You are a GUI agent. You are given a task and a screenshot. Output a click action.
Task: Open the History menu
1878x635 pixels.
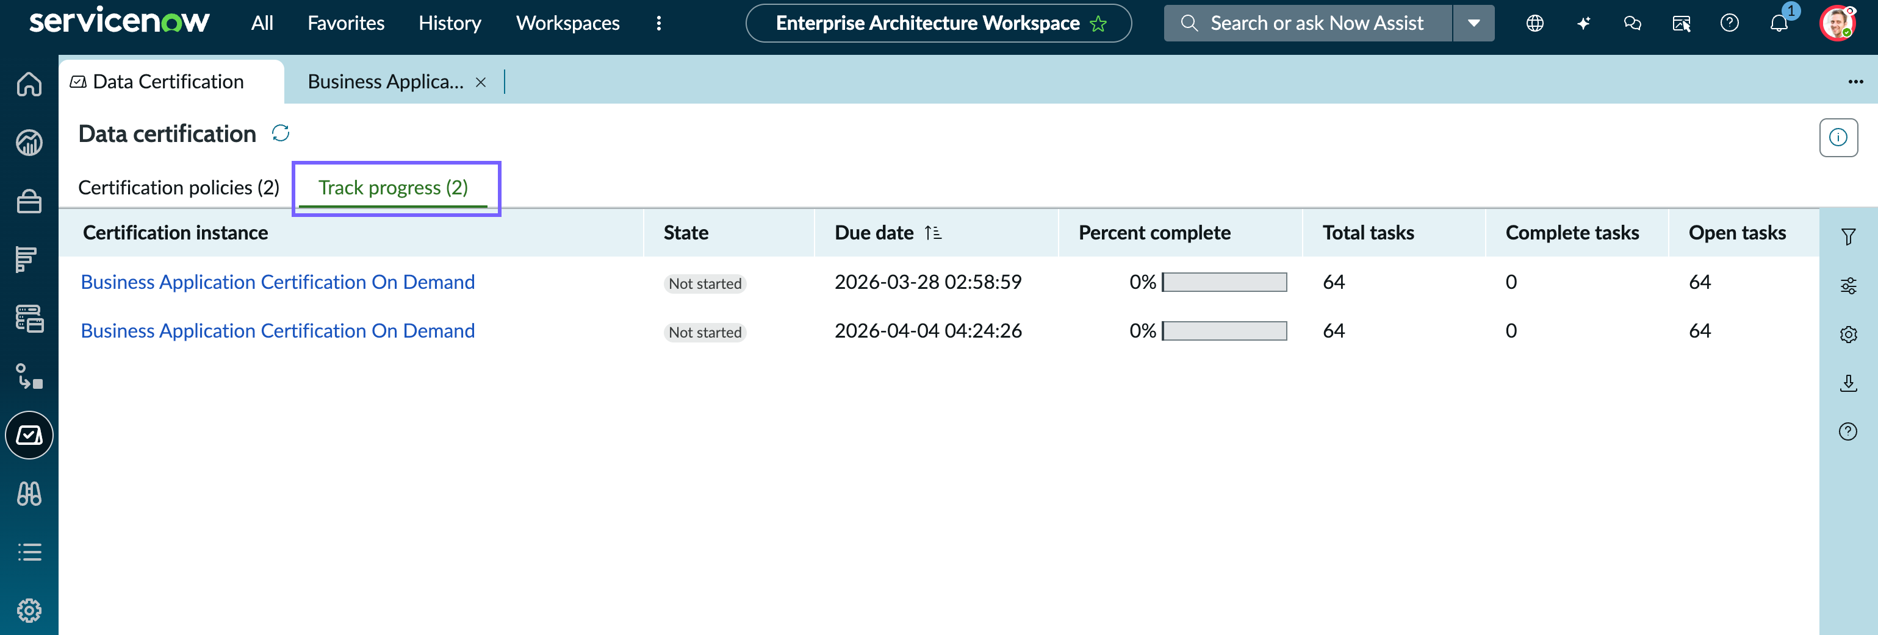[450, 23]
